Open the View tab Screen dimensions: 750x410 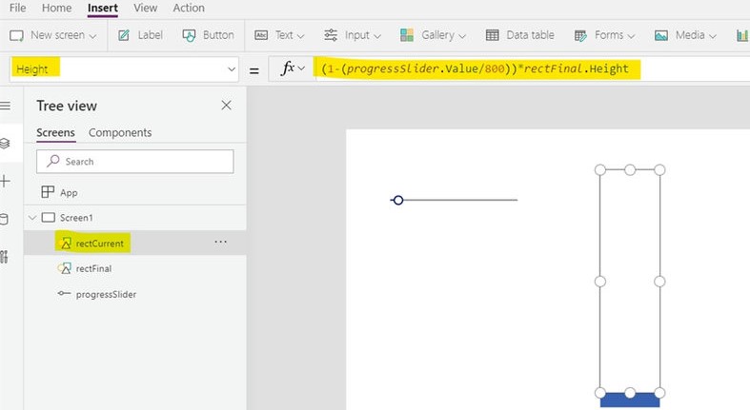tap(146, 8)
